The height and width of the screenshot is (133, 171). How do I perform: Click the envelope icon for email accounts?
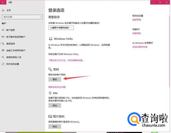(3, 37)
